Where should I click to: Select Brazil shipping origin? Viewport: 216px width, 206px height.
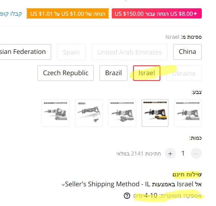click(x=113, y=73)
